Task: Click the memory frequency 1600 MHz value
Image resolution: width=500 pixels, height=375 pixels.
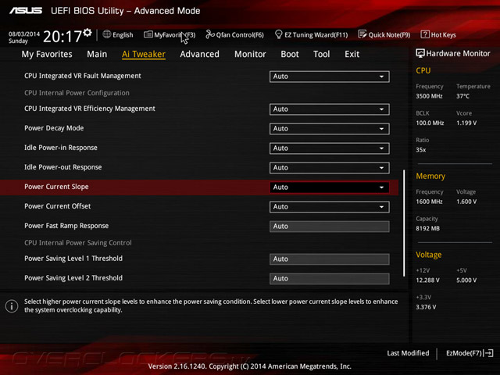Action: [x=429, y=202]
